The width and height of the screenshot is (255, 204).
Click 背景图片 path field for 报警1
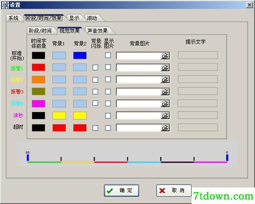click(x=139, y=68)
